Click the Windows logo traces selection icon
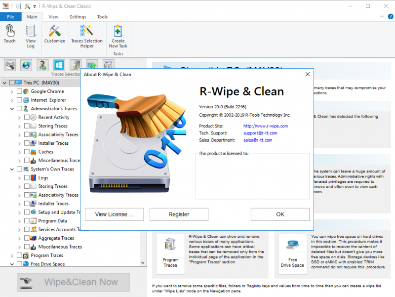The height and width of the screenshot is (297, 395). 59,65
